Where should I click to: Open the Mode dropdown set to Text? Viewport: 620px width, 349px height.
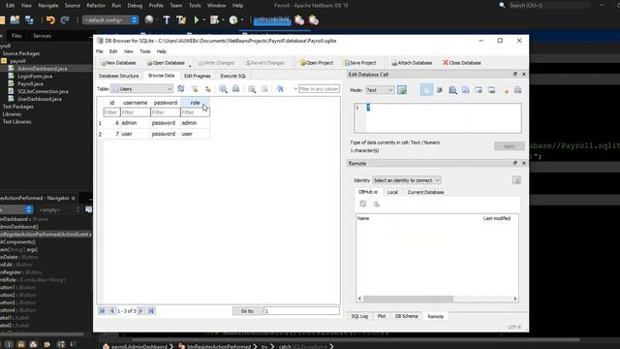click(380, 90)
